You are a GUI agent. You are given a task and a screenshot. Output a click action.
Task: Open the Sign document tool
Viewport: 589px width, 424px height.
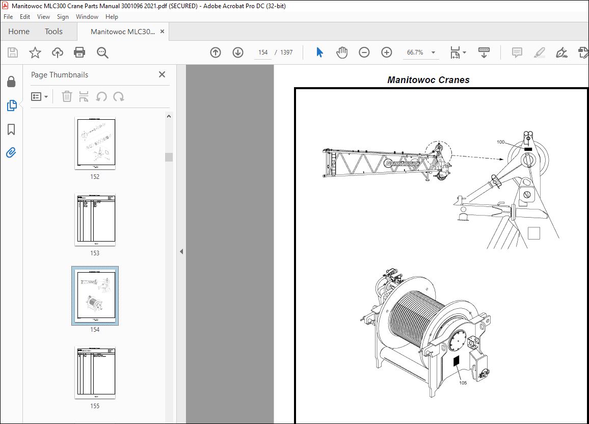561,52
